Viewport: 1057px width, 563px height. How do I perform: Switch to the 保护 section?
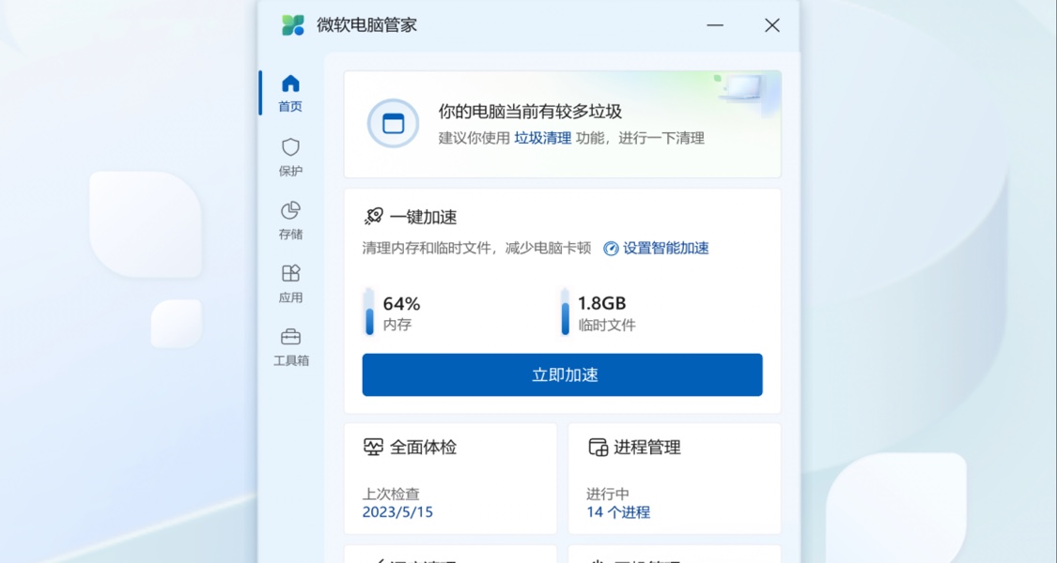tap(289, 157)
